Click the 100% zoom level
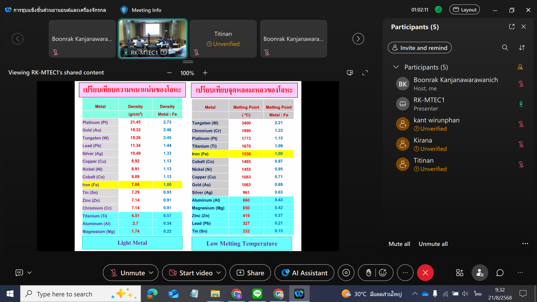This screenshot has width=537, height=302. pos(187,73)
